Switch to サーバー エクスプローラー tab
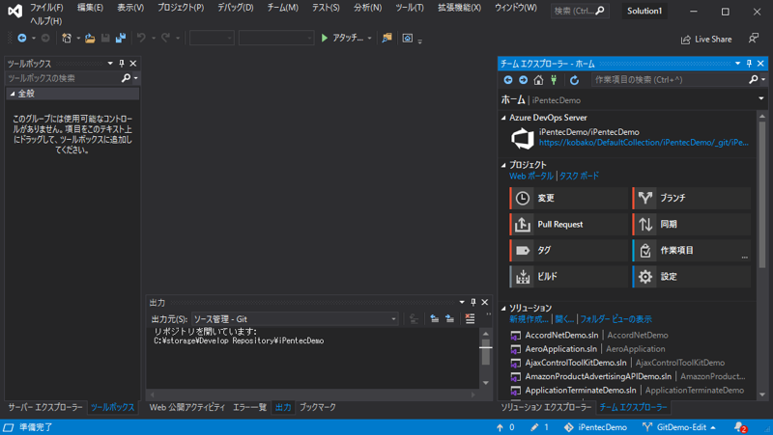Viewport: 773px width, 435px height. click(44, 407)
